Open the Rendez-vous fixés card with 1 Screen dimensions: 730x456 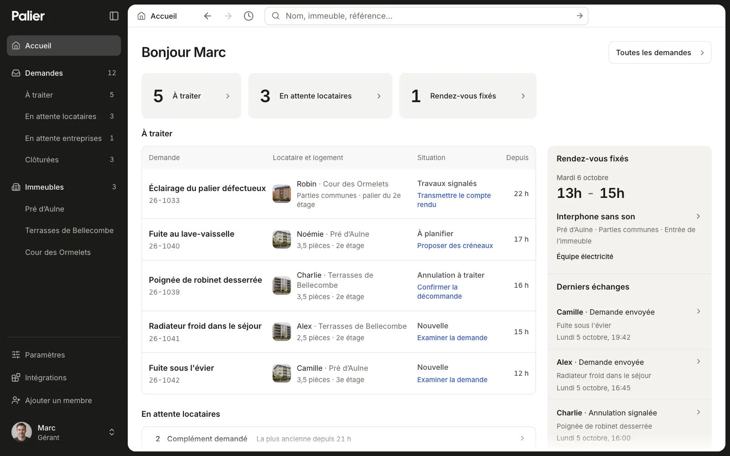pos(468,96)
